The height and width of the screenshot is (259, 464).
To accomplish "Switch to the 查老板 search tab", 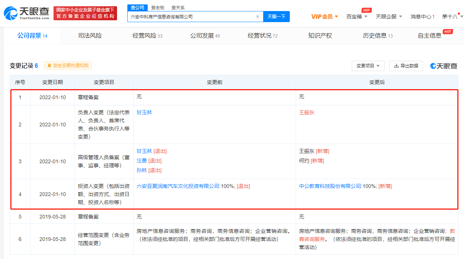I will coord(158,7).
